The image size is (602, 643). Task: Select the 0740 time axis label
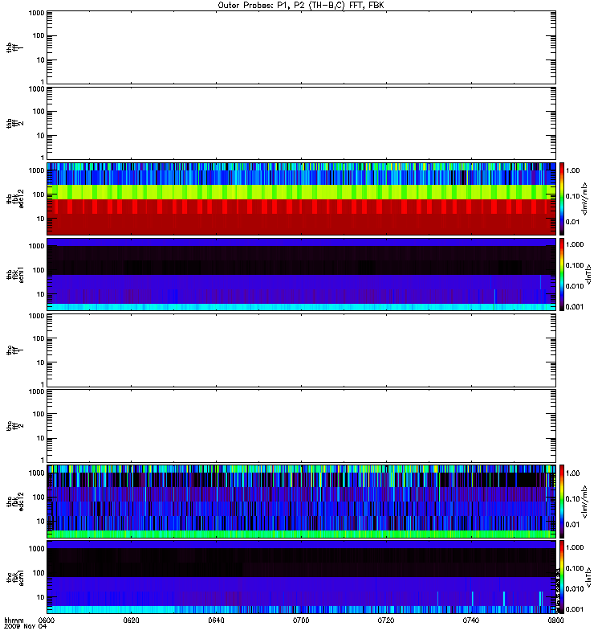pyautogui.click(x=471, y=620)
